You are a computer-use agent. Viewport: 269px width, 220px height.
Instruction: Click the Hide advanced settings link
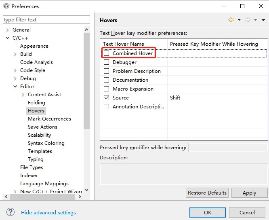[x=48, y=213]
